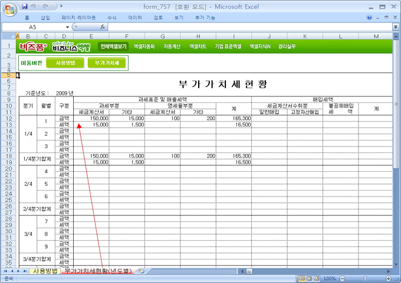Click the Office button logo

click(10, 8)
